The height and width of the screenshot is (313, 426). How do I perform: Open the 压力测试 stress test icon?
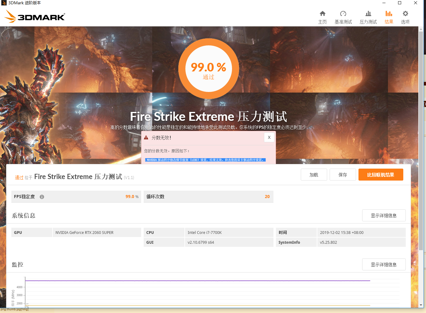(x=368, y=17)
